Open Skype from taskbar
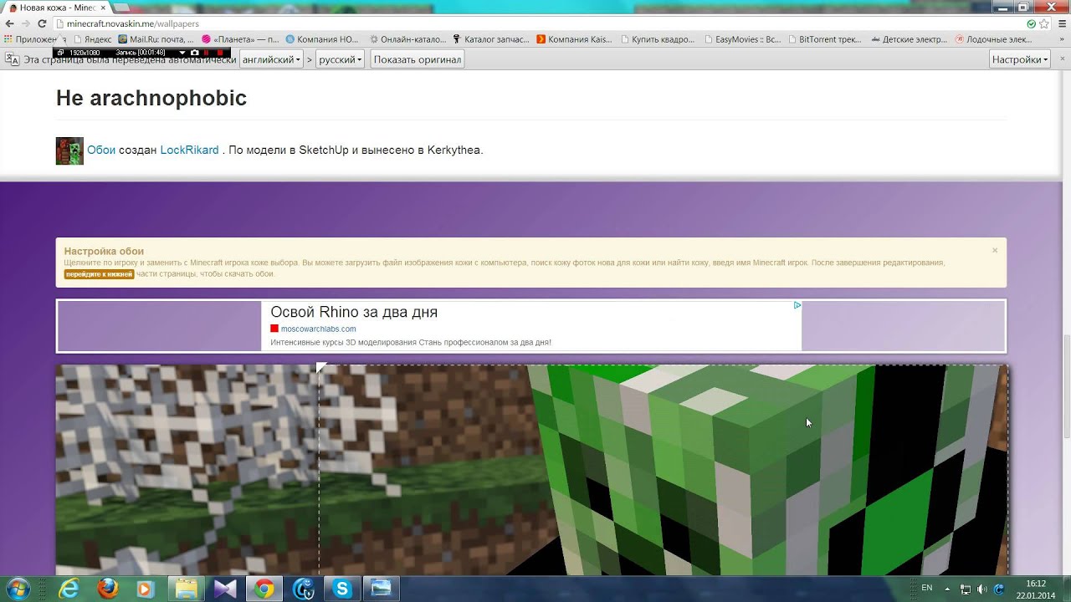Viewport: 1071px width, 602px height. point(341,589)
